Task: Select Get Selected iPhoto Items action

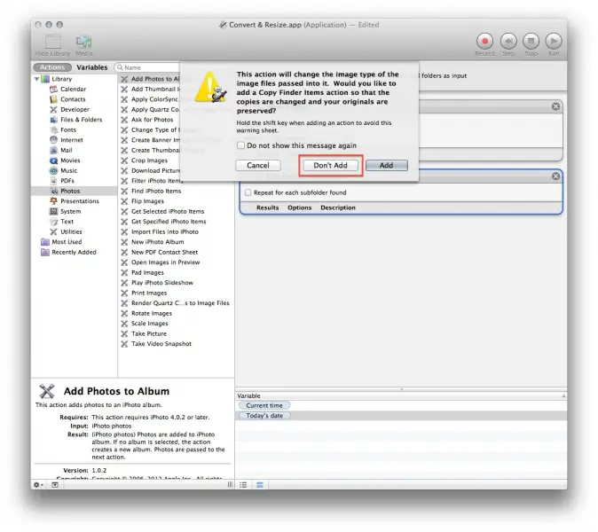Action: click(168, 212)
